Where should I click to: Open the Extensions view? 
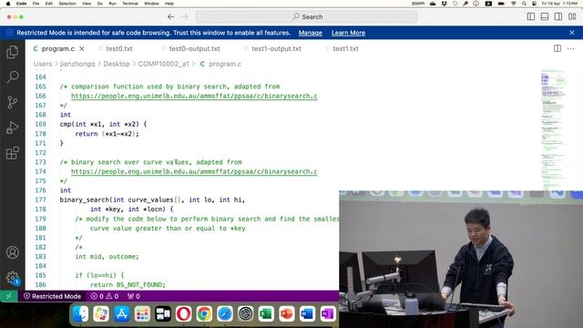[12, 153]
